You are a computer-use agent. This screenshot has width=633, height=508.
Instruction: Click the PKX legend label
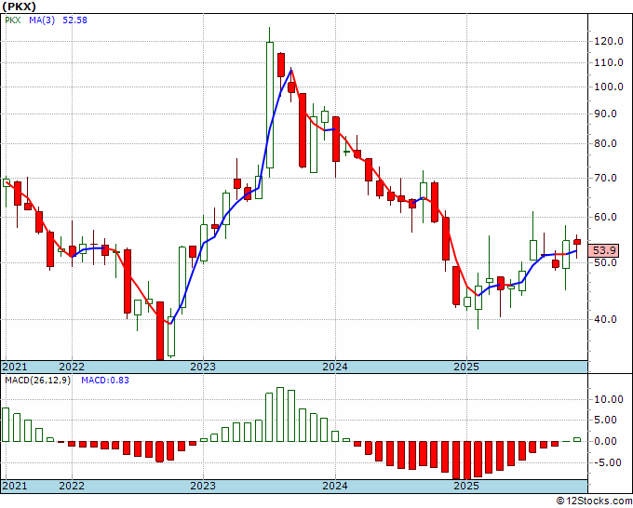12,20
